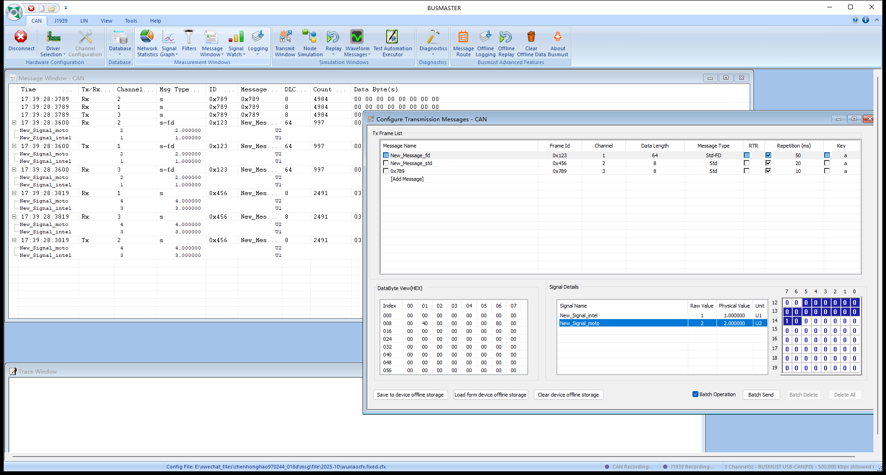This screenshot has height=475, width=886.
Task: Click the help question mark icon
Action: [x=855, y=20]
